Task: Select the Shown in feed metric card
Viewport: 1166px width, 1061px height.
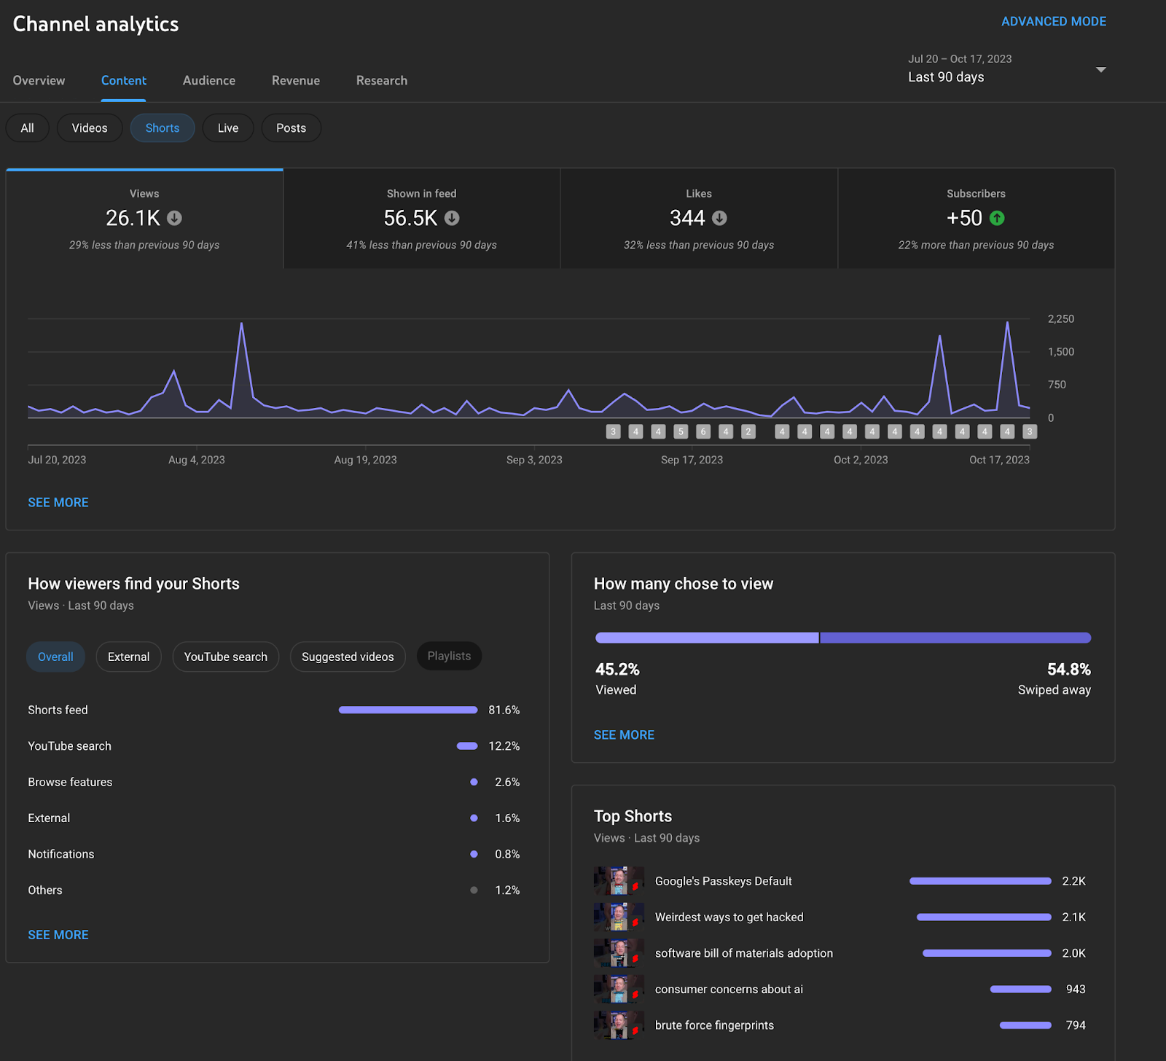Action: [x=422, y=219]
